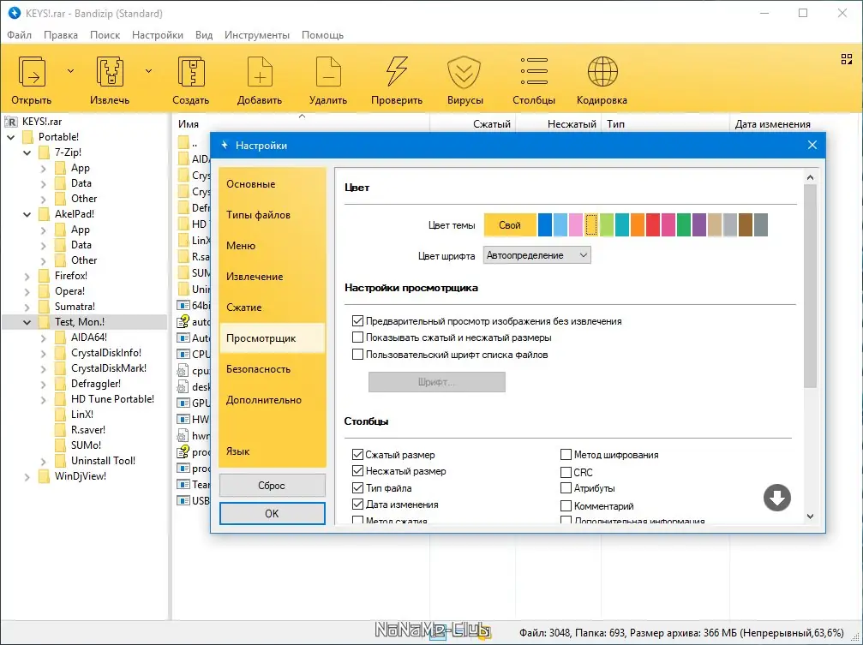This screenshot has width=863, height=645.
Task: Click the parent folder '..' icon
Action: [184, 144]
